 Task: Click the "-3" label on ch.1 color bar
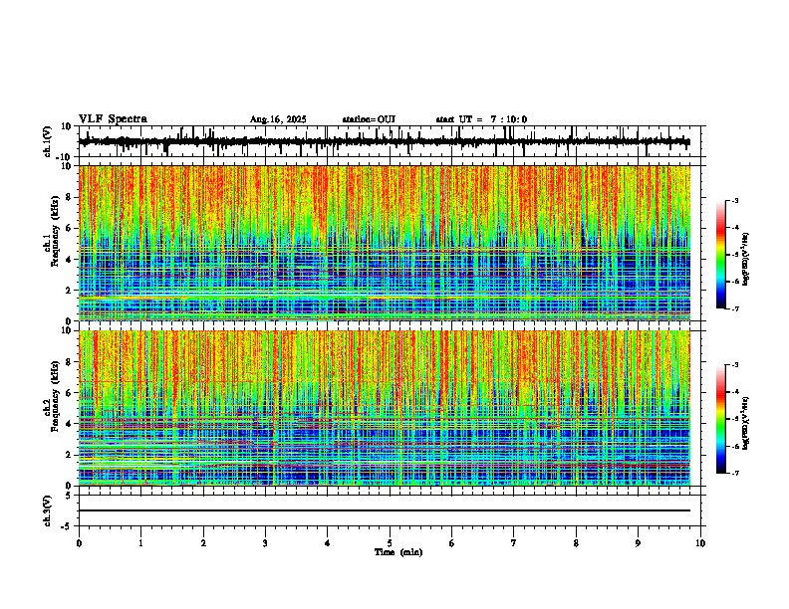pos(734,200)
